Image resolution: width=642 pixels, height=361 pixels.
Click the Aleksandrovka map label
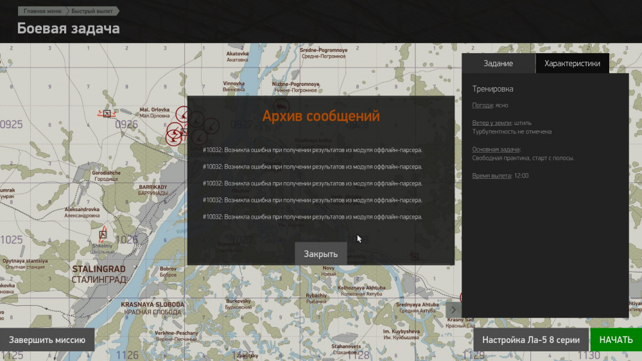pyautogui.click(x=82, y=209)
